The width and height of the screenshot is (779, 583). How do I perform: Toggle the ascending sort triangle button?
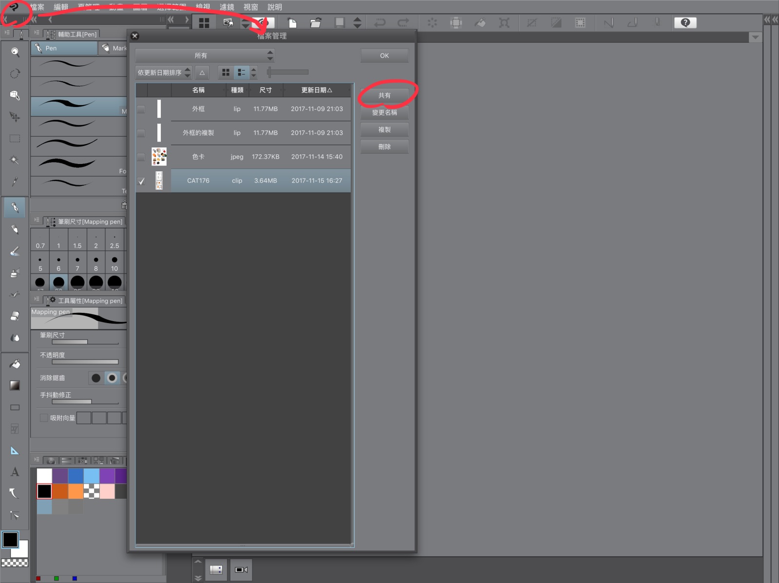202,73
